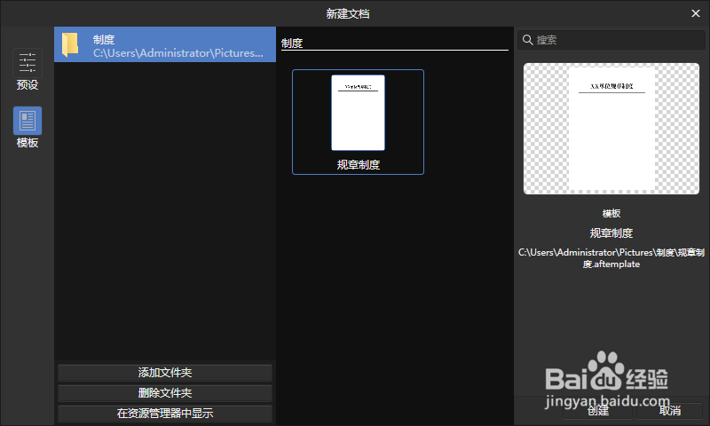
Task: Select the 制度 folder entry in list
Action: [165, 44]
